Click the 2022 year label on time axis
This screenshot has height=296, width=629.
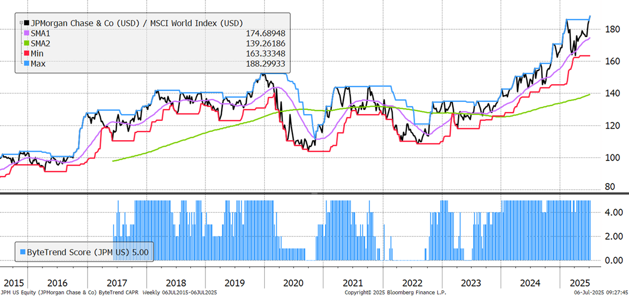point(411,283)
